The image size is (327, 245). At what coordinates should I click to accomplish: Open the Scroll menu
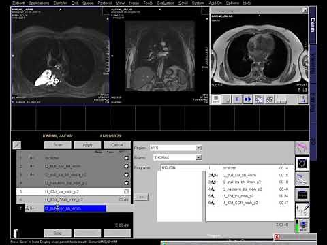[183, 3]
